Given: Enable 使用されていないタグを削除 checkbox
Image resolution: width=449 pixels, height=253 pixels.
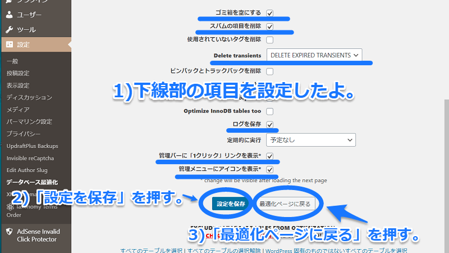Looking at the screenshot, I should pos(269,40).
